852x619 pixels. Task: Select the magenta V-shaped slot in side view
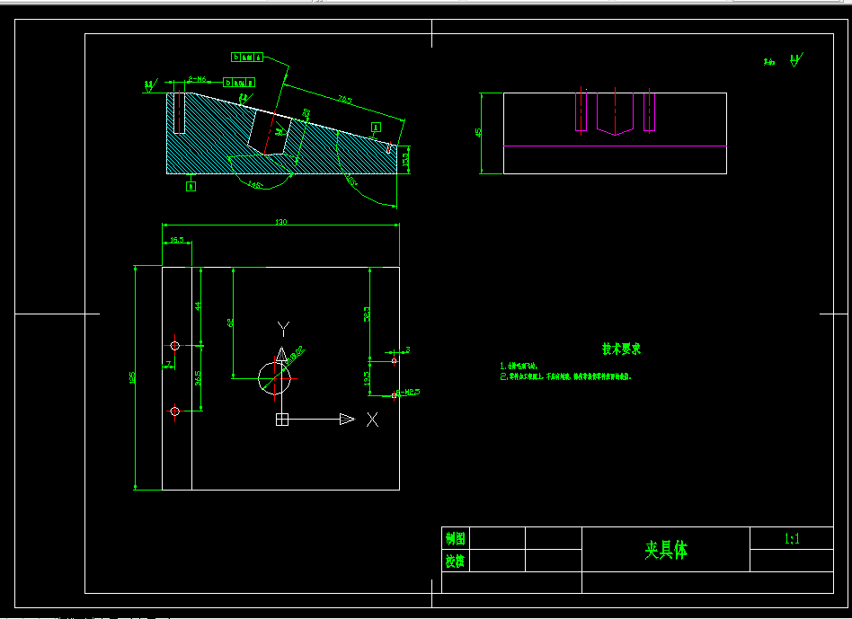click(615, 113)
